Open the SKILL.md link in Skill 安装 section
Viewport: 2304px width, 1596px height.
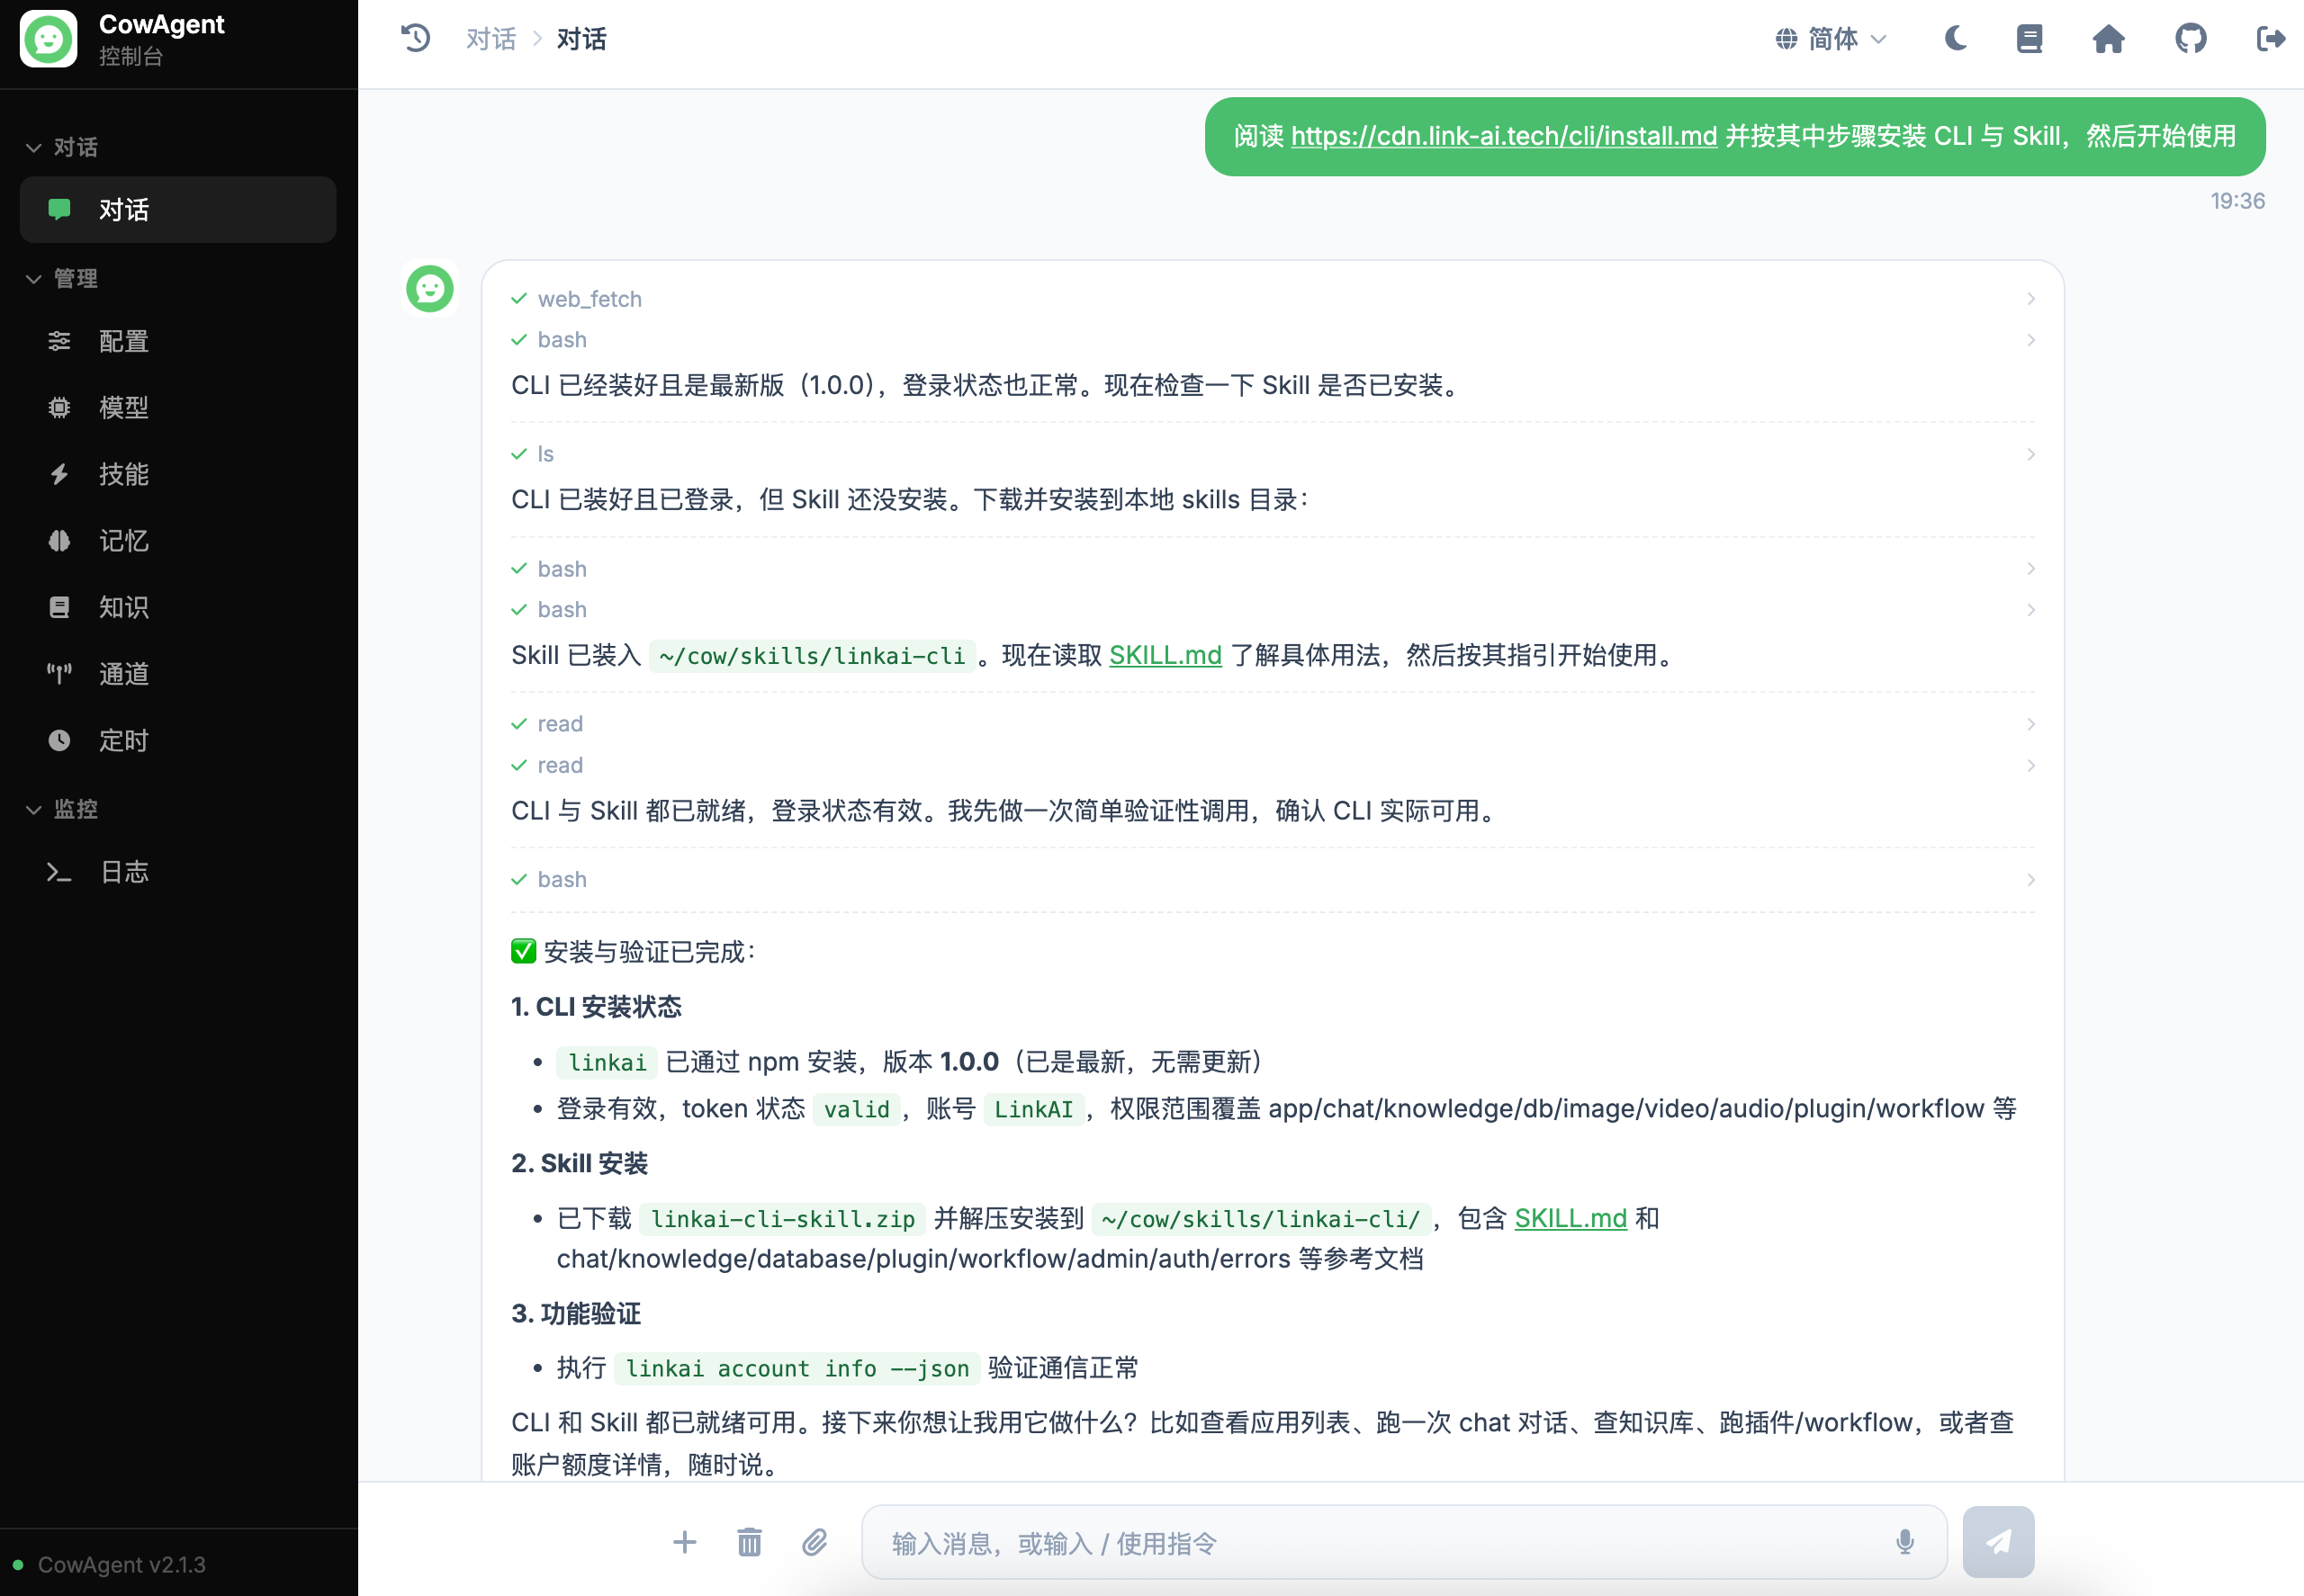1570,1218
